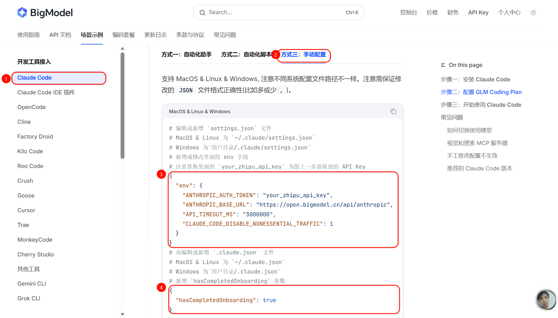
Task: Jump to 常见问题 in On this page
Action: tap(452, 118)
